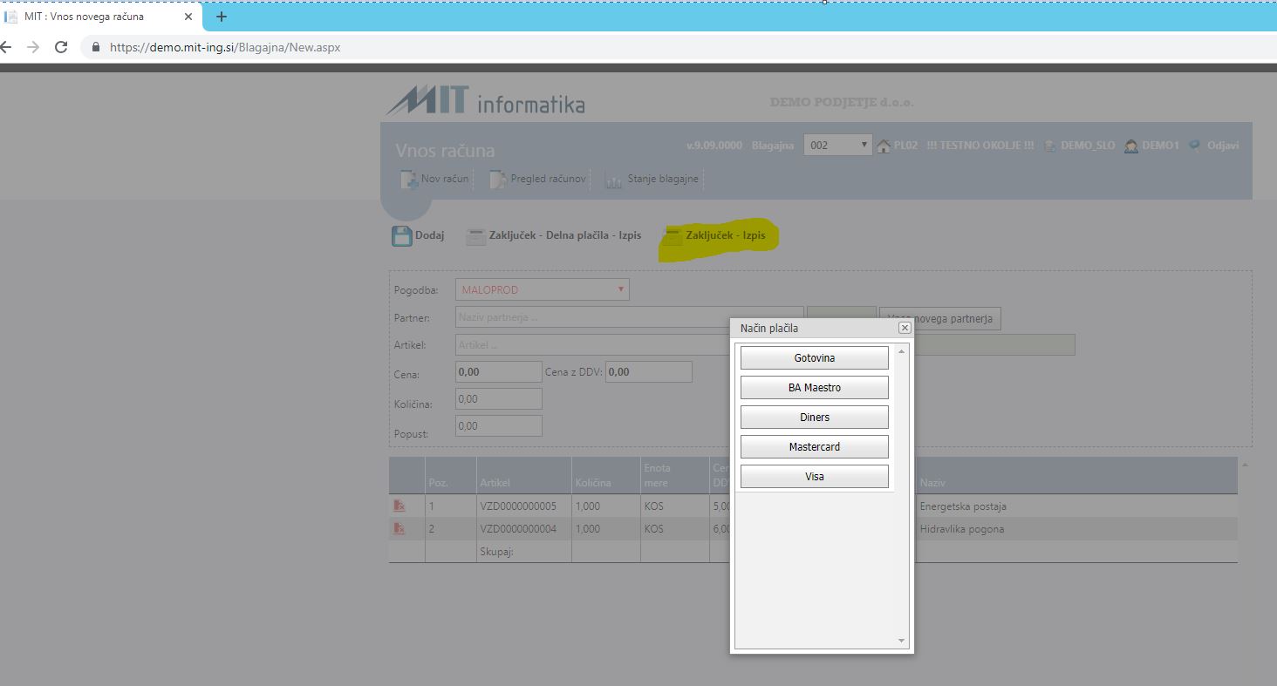Click the Cena input field
1277x686 pixels.
[x=499, y=371]
